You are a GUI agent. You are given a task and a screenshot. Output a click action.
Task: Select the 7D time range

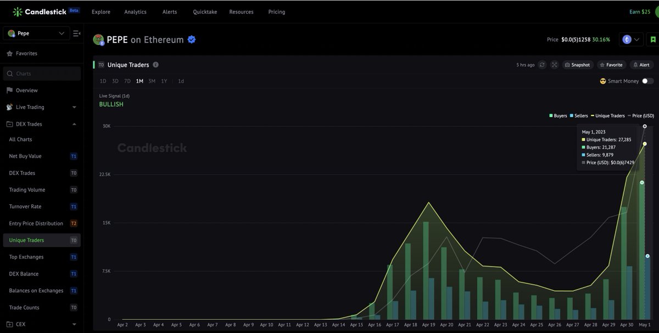[x=127, y=81]
